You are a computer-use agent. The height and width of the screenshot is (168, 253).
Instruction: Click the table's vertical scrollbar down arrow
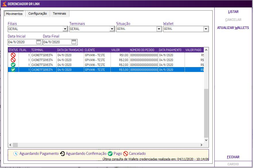[206, 140]
